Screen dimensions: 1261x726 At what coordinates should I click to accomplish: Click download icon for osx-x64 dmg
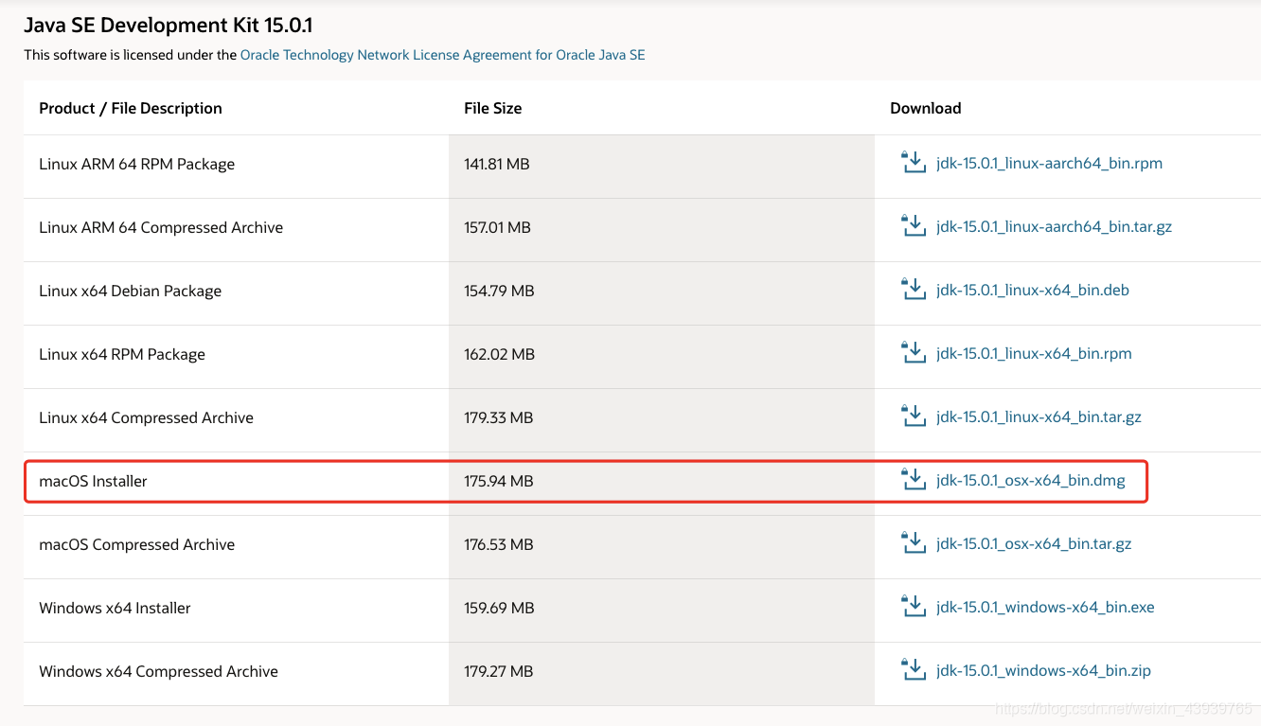[x=913, y=480]
